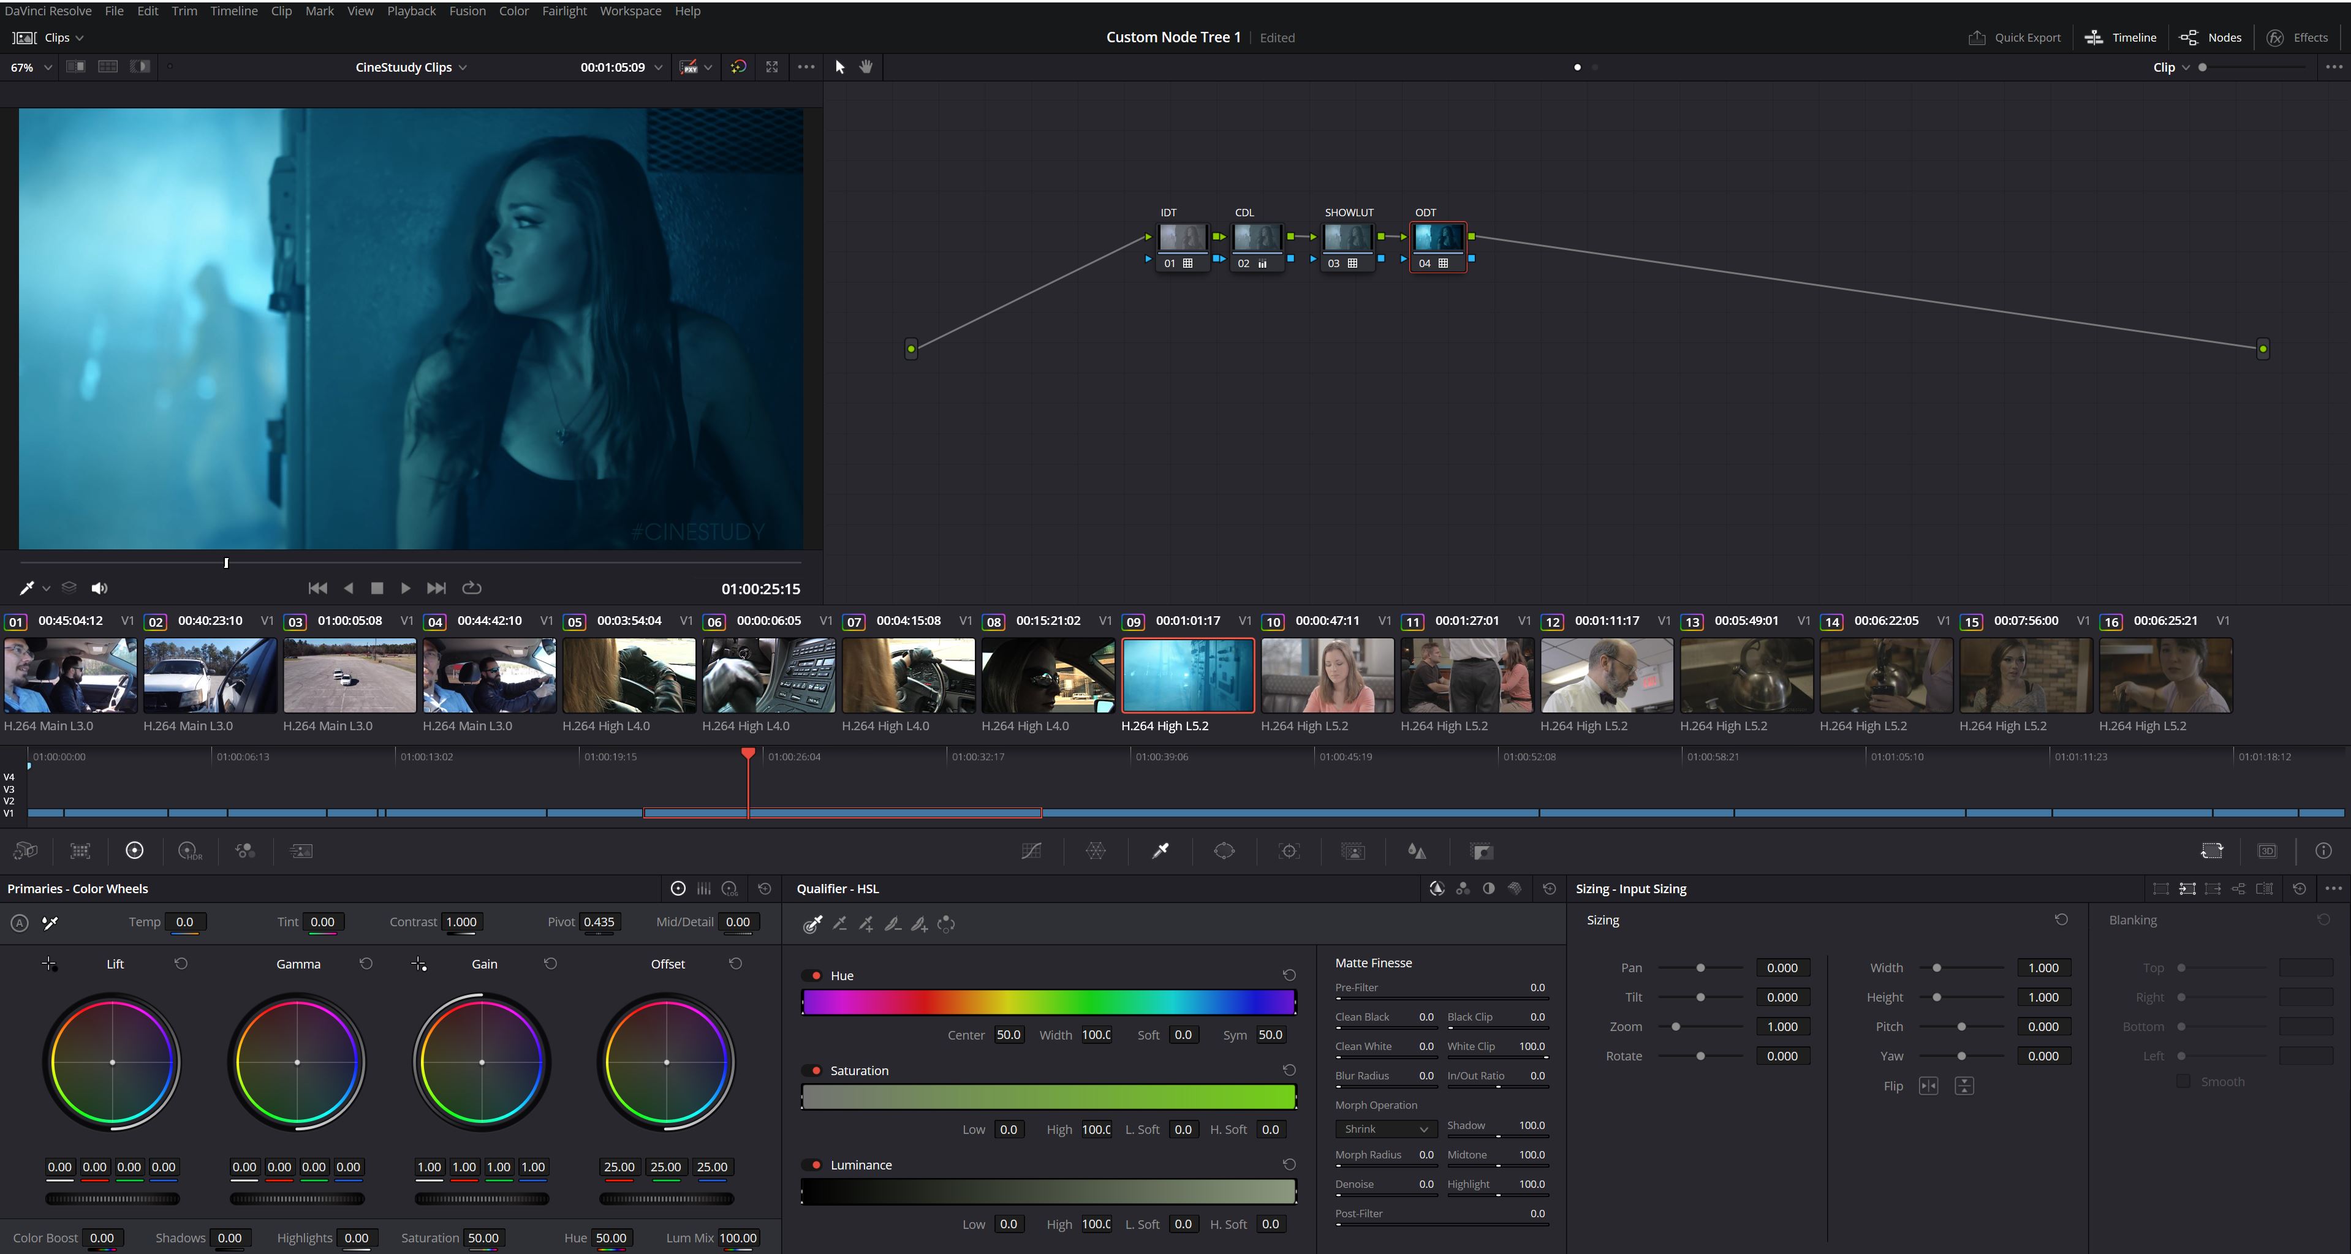Open the Camera Raw palette icon

click(26, 851)
